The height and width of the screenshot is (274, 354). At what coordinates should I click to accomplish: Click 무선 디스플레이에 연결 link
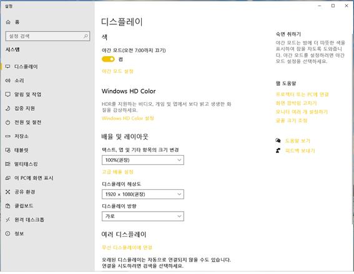(x=127, y=248)
